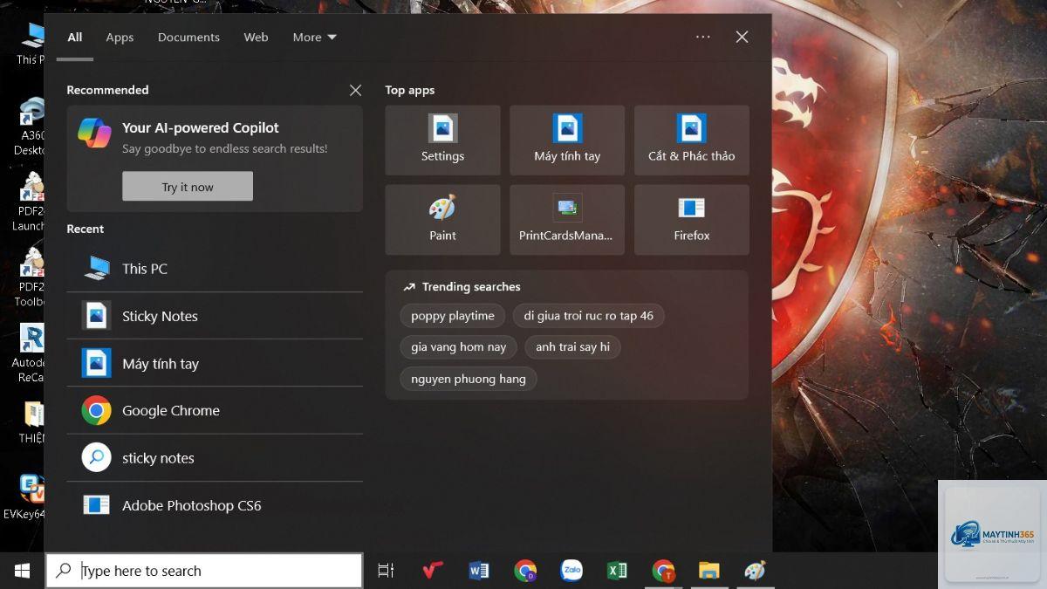Viewport: 1047px width, 589px height.
Task: Click the Try it now button
Action: tap(188, 187)
